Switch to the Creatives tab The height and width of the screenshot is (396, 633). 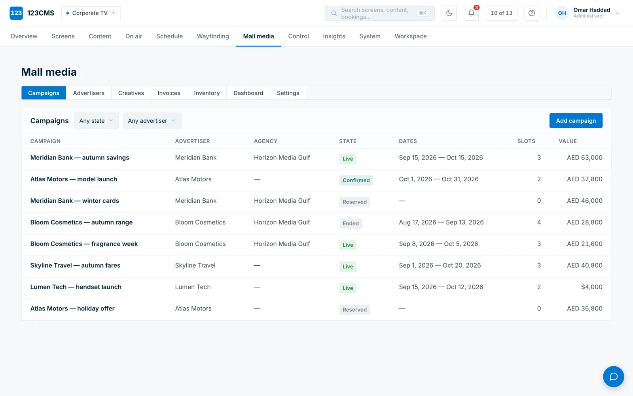pyautogui.click(x=131, y=93)
